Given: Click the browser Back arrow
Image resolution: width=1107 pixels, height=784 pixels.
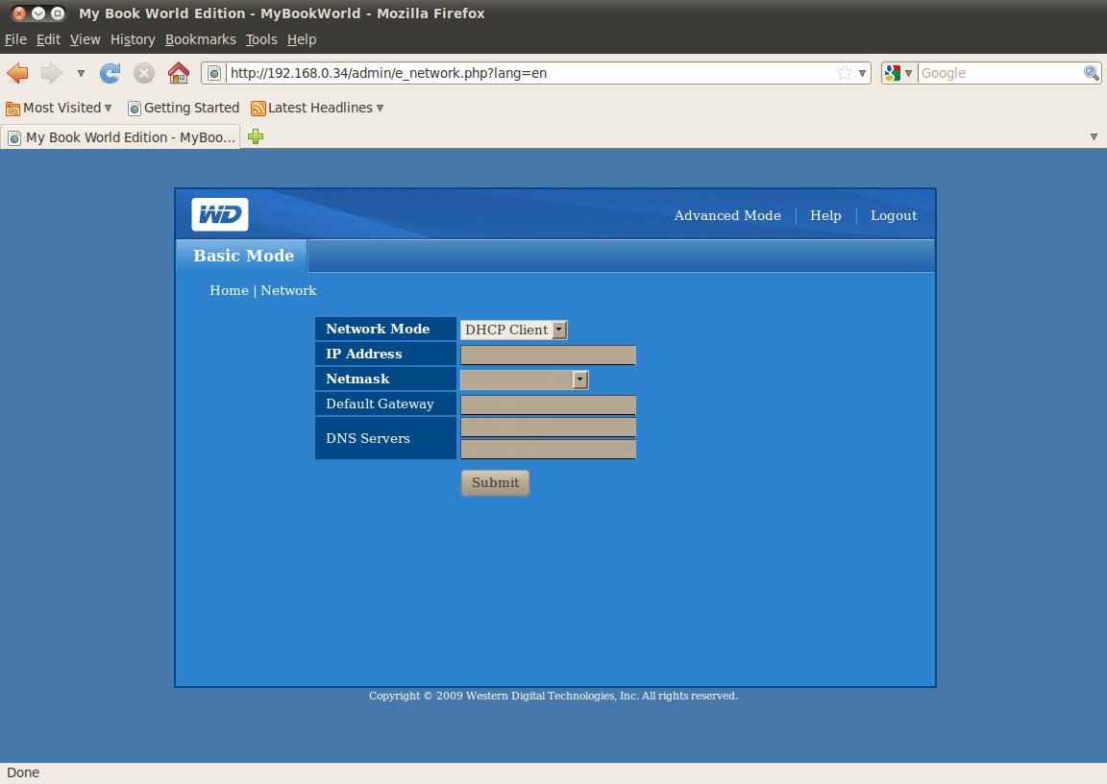Looking at the screenshot, I should click(17, 73).
